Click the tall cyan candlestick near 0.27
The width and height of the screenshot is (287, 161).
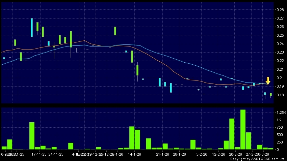point(32,28)
